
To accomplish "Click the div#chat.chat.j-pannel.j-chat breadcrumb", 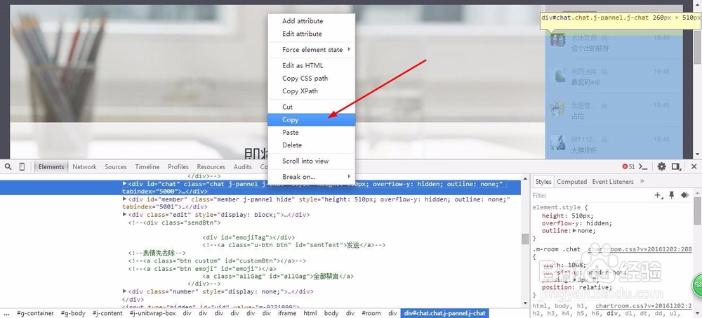I will tap(444, 313).
